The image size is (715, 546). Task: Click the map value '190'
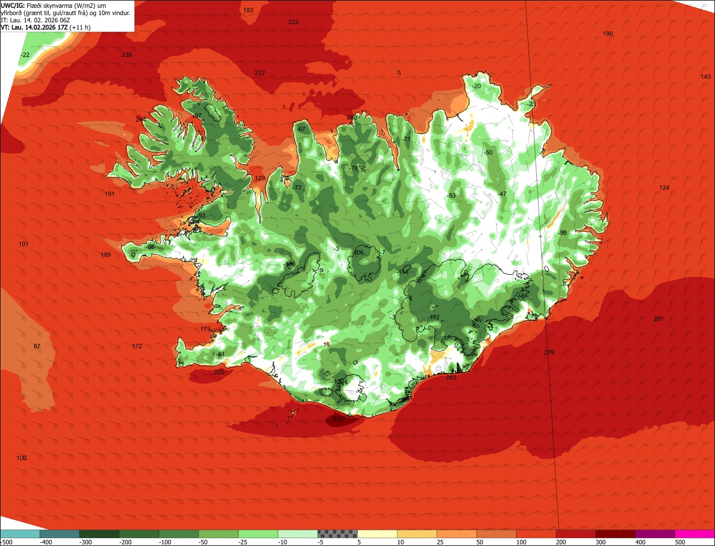[608, 34]
